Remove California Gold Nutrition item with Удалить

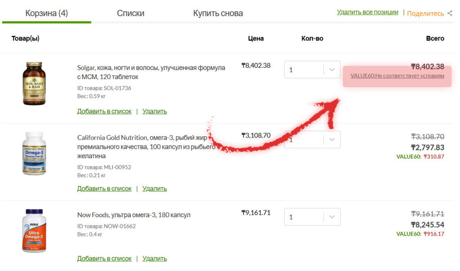click(155, 188)
